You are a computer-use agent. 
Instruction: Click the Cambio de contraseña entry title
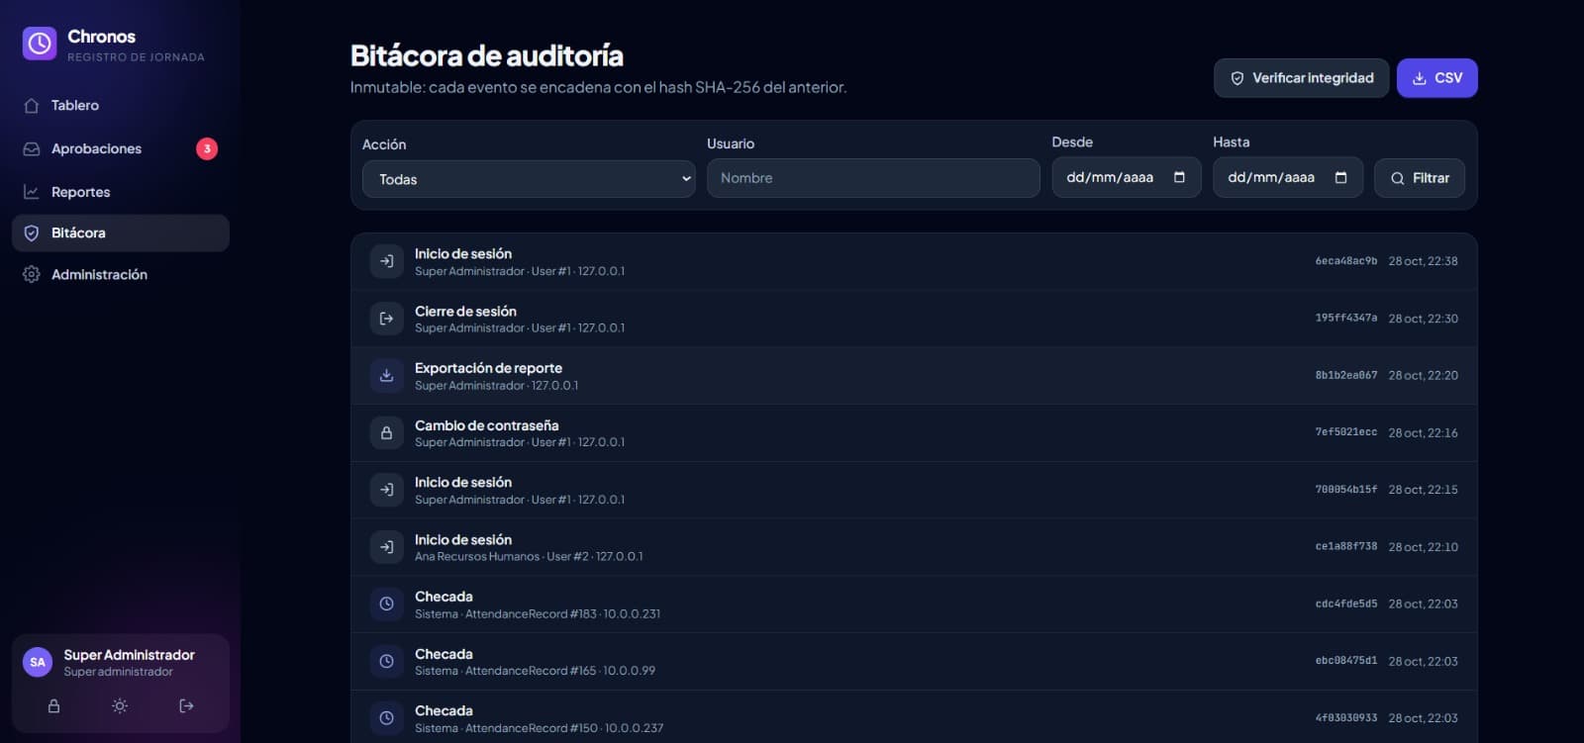pos(486,425)
